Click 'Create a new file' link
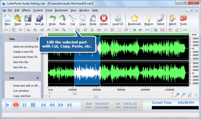 [x=23, y=52]
